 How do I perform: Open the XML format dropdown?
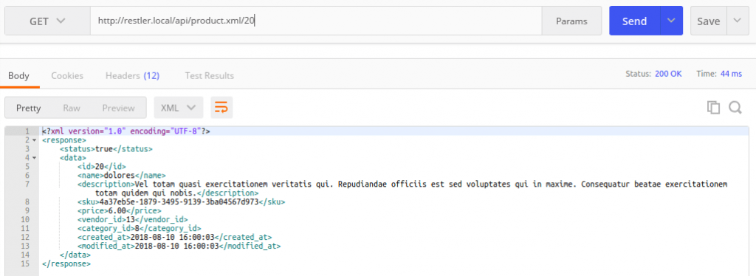[x=179, y=108]
